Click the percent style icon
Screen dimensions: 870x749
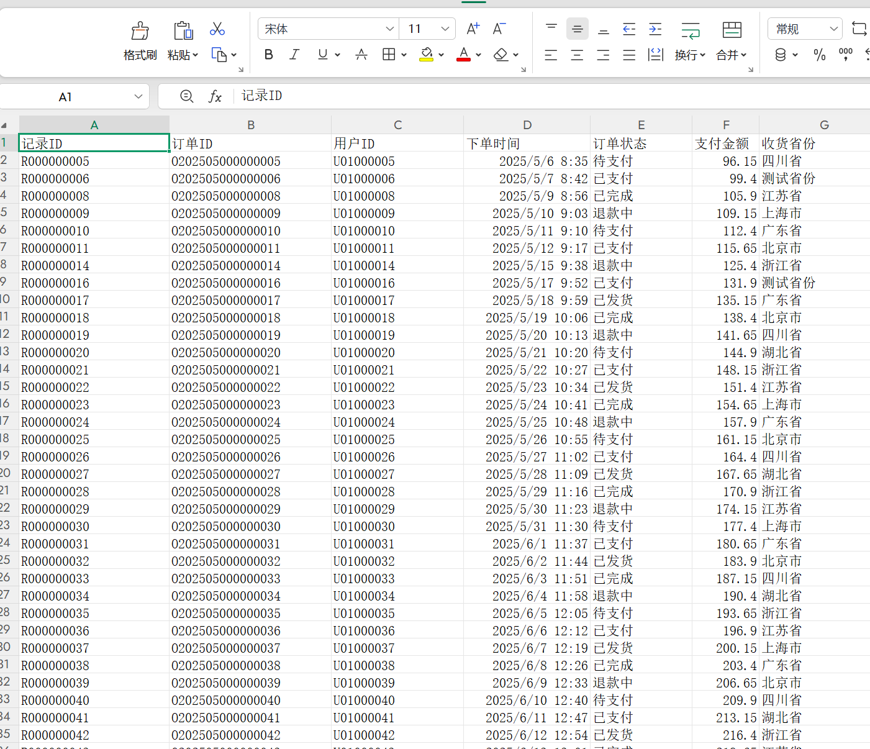820,55
